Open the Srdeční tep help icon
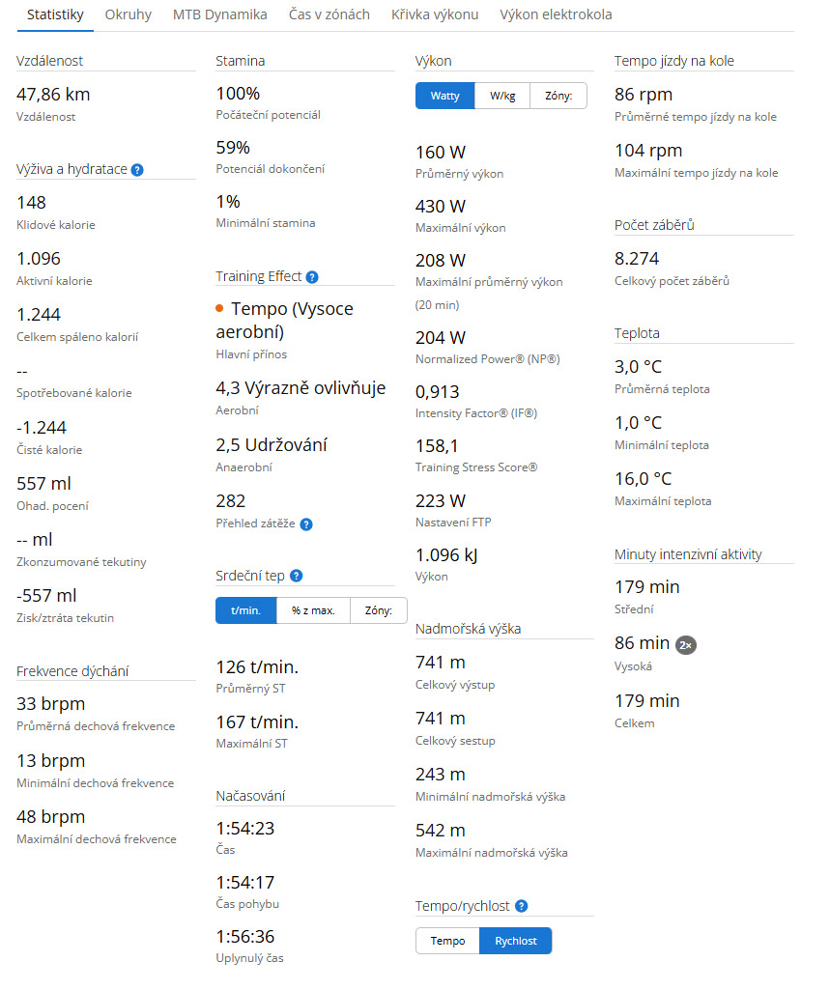Image resolution: width=830 pixels, height=990 pixels. click(x=297, y=576)
